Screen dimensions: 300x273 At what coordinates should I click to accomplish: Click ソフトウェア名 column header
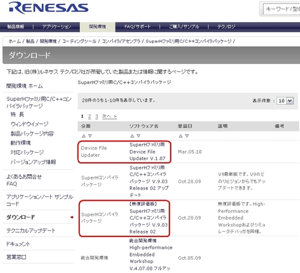click(x=144, y=126)
